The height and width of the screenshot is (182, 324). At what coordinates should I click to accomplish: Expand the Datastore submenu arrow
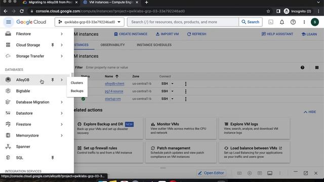[x=62, y=113]
